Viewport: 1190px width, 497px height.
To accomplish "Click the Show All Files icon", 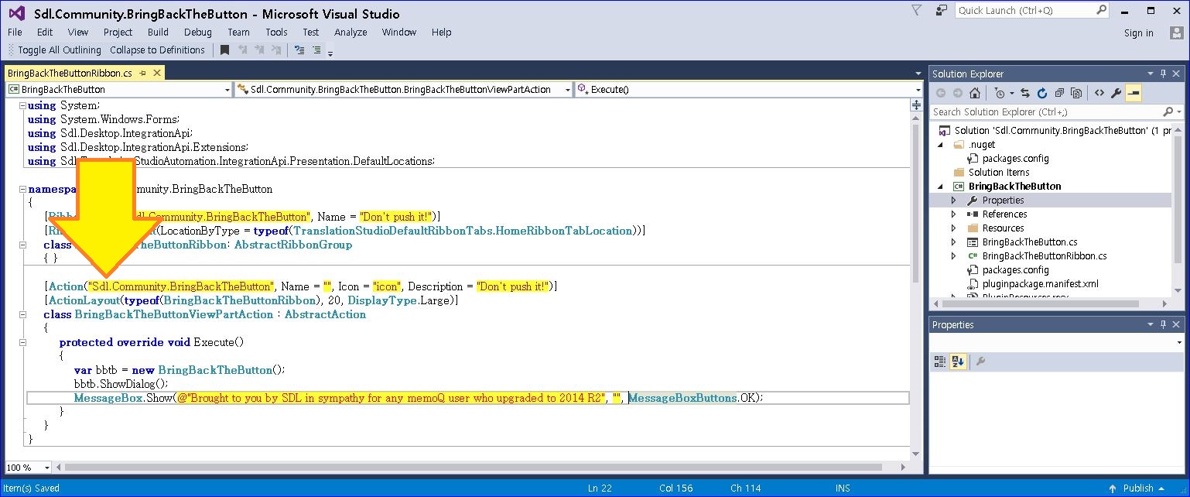I will click(1075, 93).
